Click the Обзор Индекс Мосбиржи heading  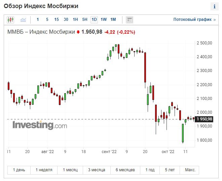(x=41, y=6)
